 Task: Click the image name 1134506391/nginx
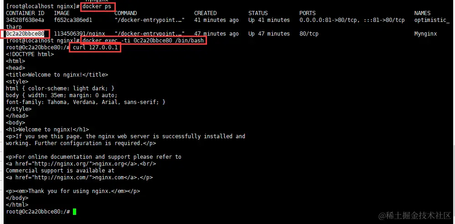point(79,34)
